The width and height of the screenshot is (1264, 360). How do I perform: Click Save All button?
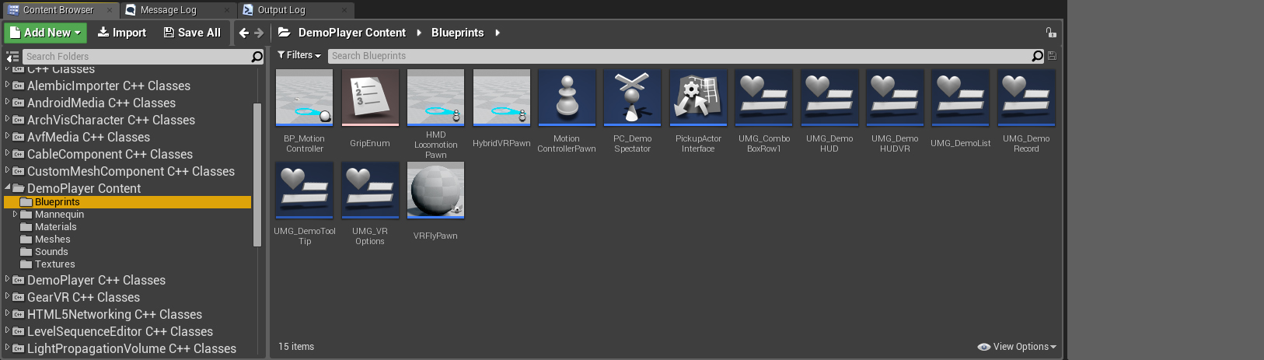(x=192, y=33)
